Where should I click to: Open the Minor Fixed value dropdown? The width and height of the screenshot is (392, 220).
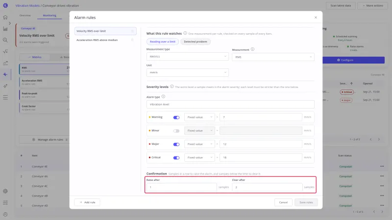199,131
